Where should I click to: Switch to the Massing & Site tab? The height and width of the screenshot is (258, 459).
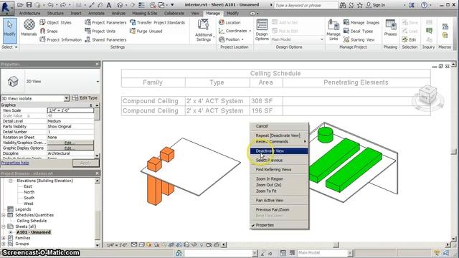[x=145, y=13]
